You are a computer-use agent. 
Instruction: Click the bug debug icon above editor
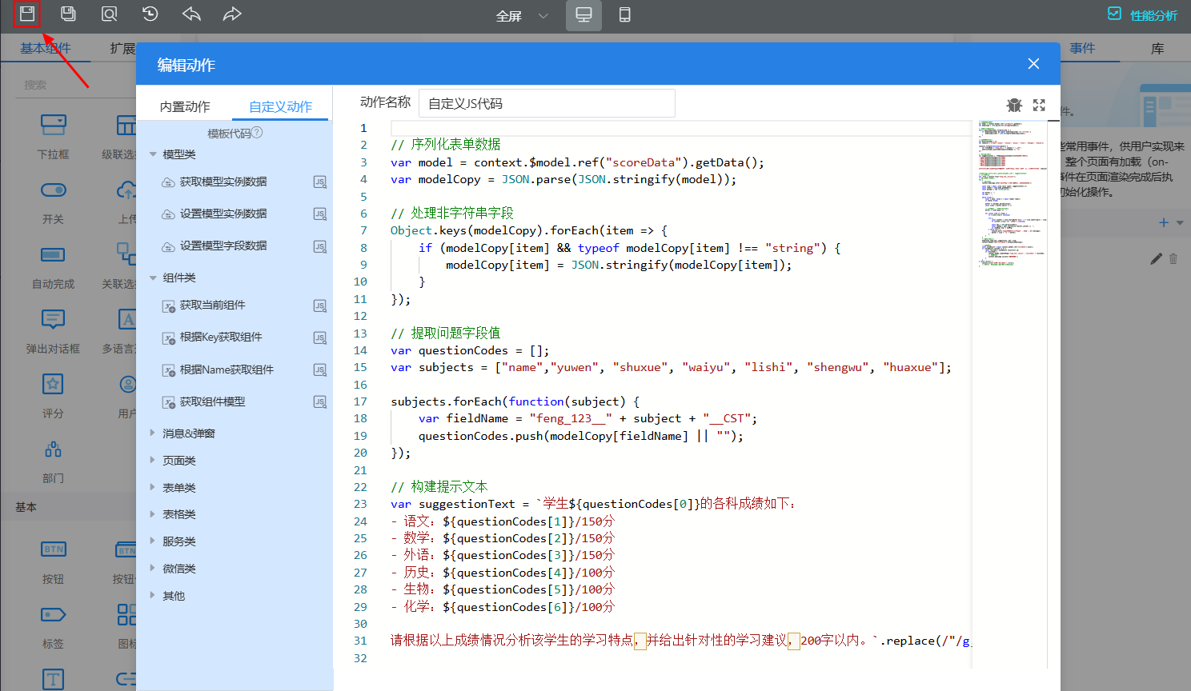click(x=1014, y=105)
